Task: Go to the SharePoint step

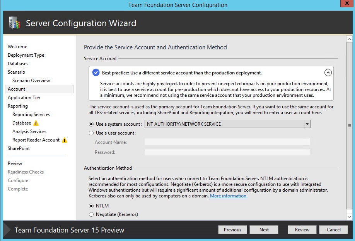Action: (x=19, y=148)
